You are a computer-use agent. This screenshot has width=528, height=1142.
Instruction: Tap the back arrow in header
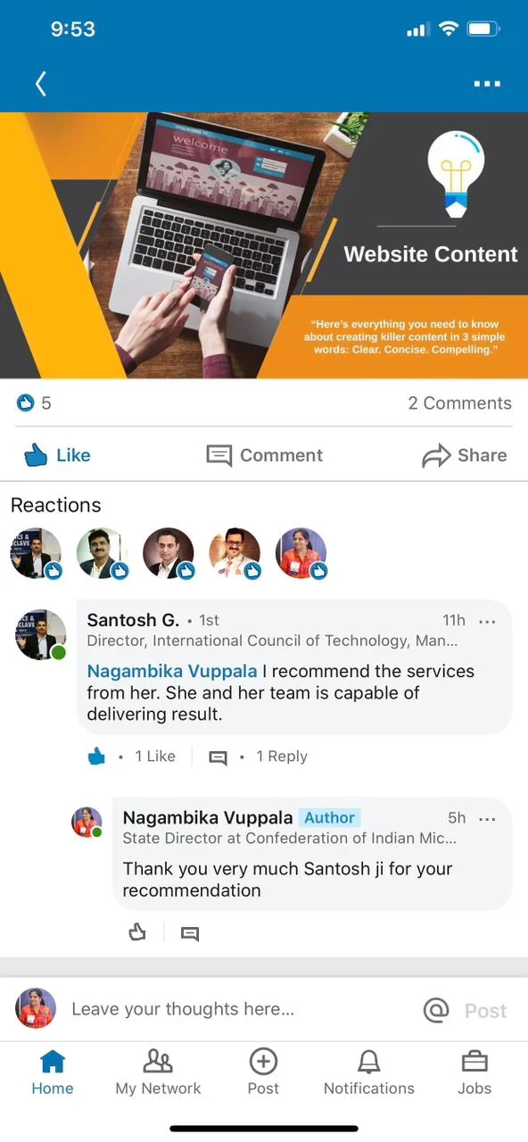pos(40,84)
